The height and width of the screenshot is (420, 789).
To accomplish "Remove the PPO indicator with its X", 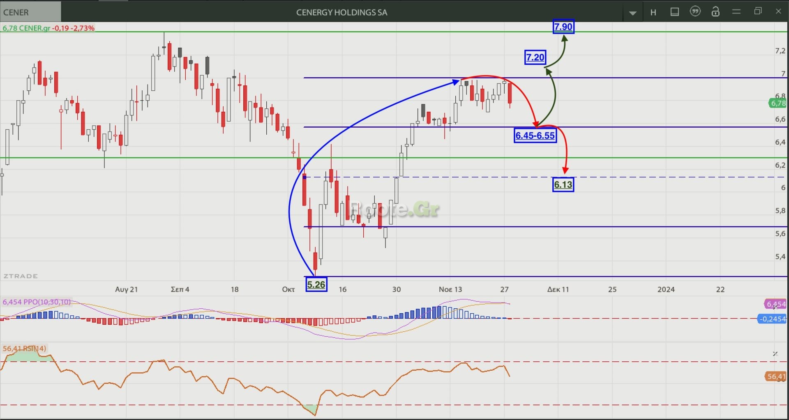I will pyautogui.click(x=775, y=307).
